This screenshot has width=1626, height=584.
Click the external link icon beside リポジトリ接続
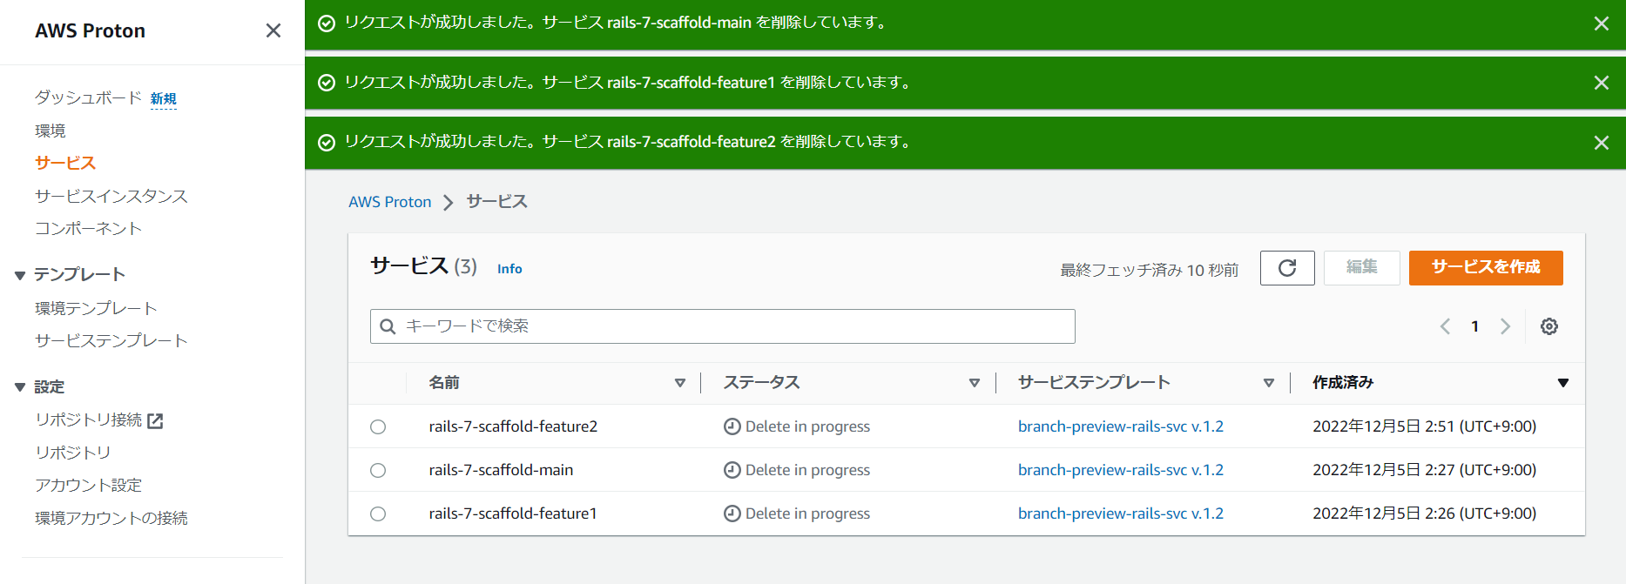coord(155,421)
